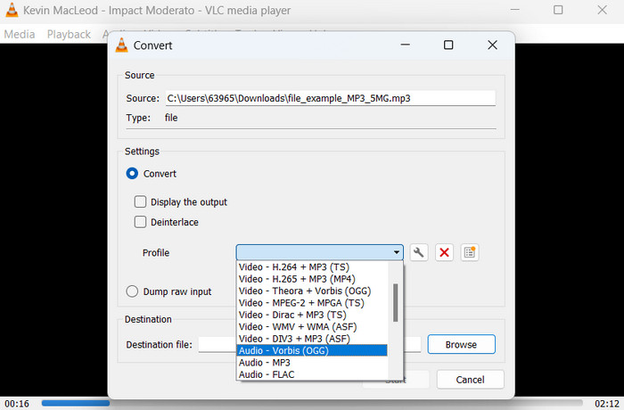
Task: Enable Display the output checkbox
Action: 140,201
